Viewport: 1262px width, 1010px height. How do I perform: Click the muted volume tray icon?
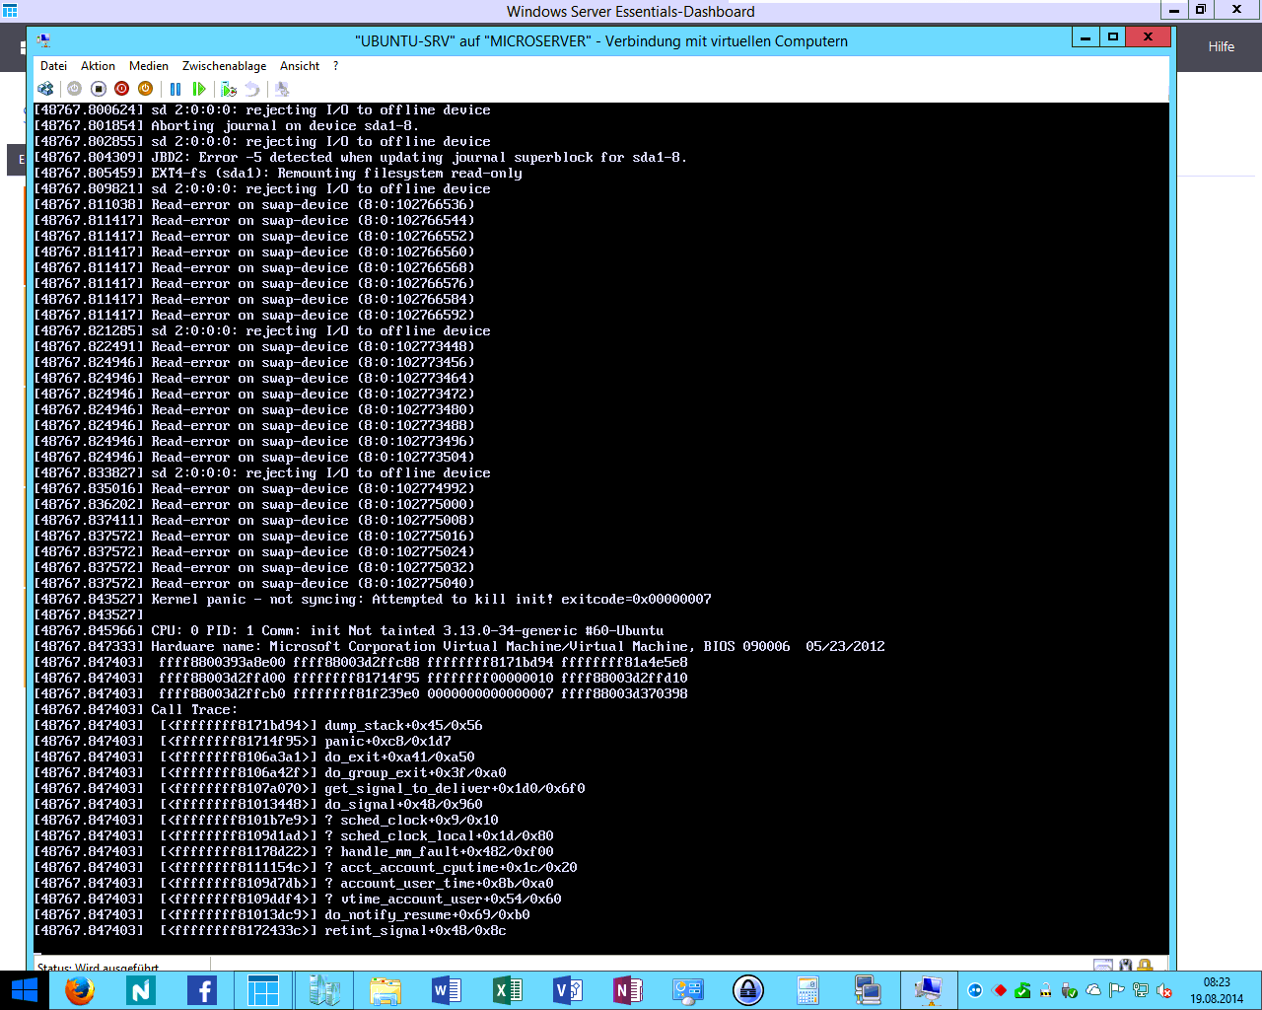pyautogui.click(x=1164, y=990)
